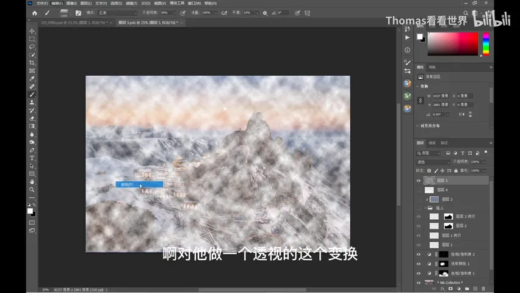Click the Photoshop home button

pyautogui.click(x=35, y=13)
